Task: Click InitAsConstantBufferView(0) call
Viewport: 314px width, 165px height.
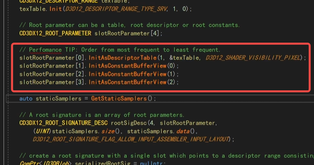Action: (x=132, y=66)
